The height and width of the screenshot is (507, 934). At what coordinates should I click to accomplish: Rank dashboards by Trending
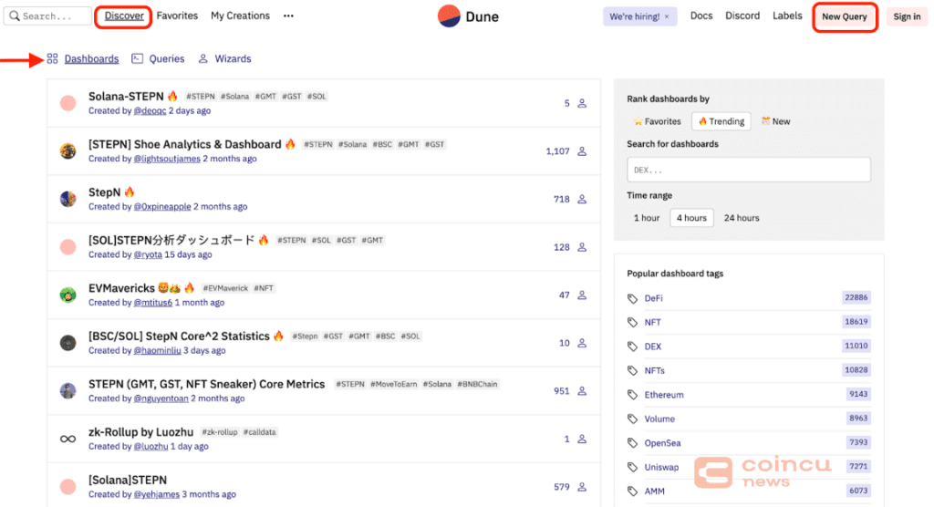pyautogui.click(x=721, y=121)
